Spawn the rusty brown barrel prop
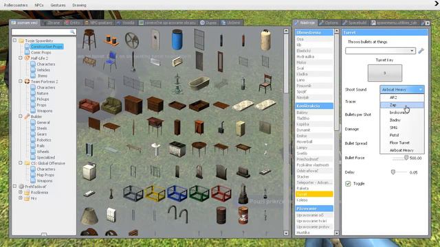The width and height of the screenshot is (440, 247). (221, 215)
